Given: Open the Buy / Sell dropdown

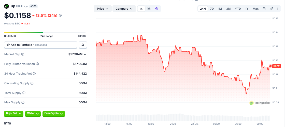Looking at the screenshot, I should coord(14,114).
